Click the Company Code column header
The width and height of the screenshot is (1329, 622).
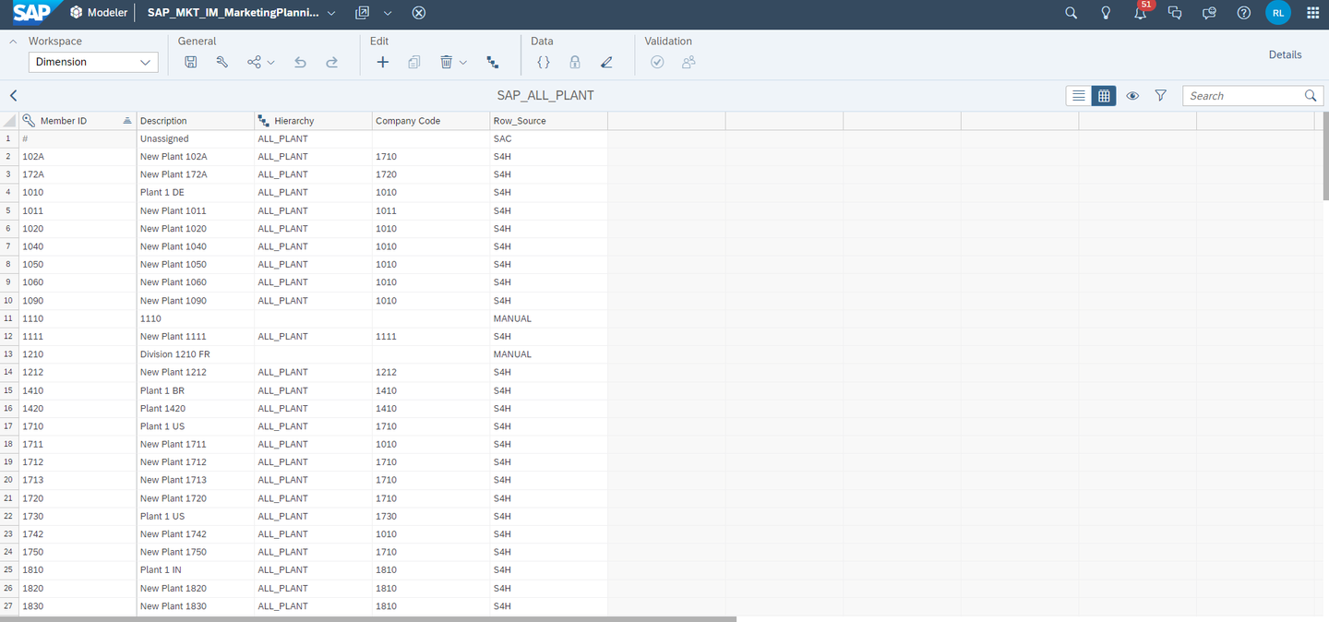tap(431, 121)
